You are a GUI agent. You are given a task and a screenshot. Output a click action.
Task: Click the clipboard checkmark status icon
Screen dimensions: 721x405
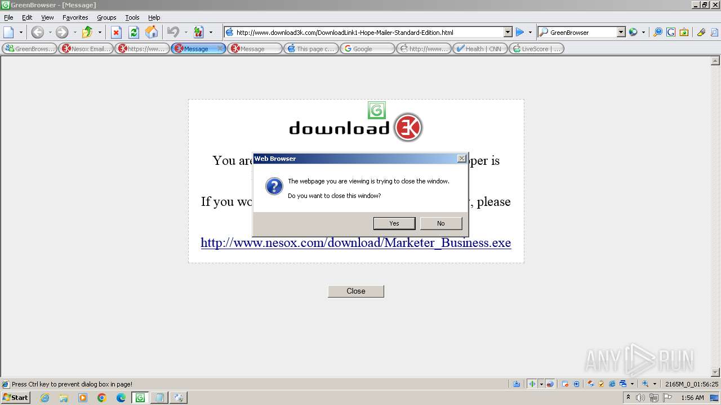pos(601,384)
